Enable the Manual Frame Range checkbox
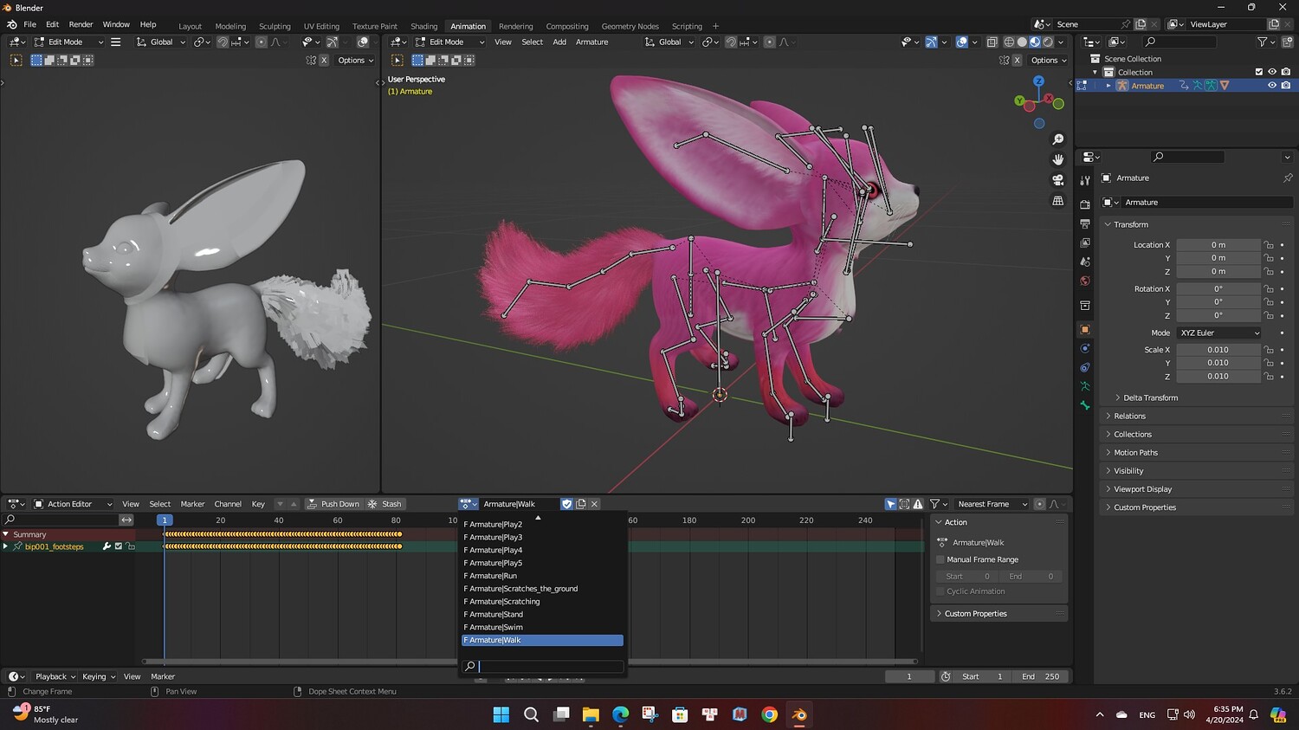Image resolution: width=1299 pixels, height=730 pixels. [940, 559]
